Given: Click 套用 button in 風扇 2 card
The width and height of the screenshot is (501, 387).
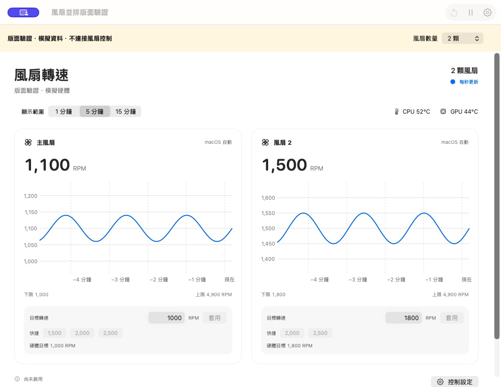Looking at the screenshot, I should tap(452, 318).
